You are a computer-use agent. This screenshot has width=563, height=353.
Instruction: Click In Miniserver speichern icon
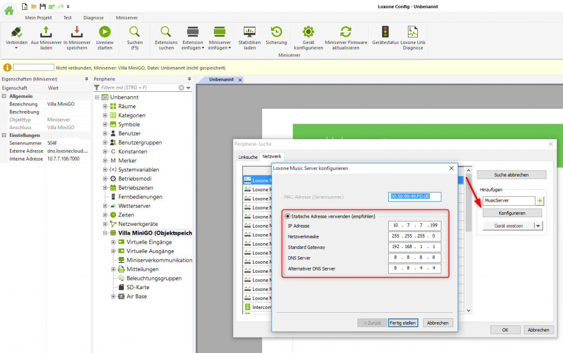pyautogui.click(x=76, y=32)
